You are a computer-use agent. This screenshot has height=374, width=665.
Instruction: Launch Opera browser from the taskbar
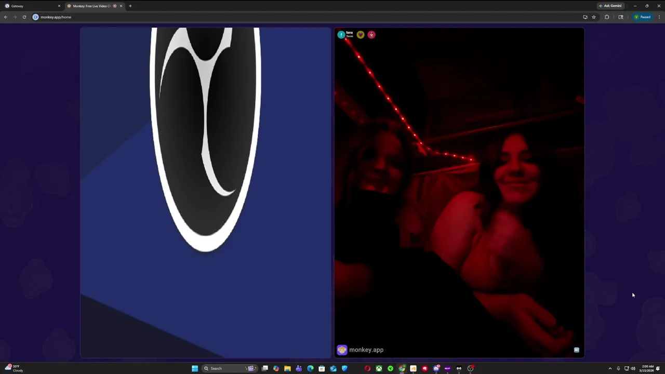point(367,368)
